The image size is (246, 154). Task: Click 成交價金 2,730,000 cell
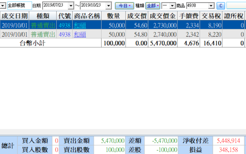163,25
